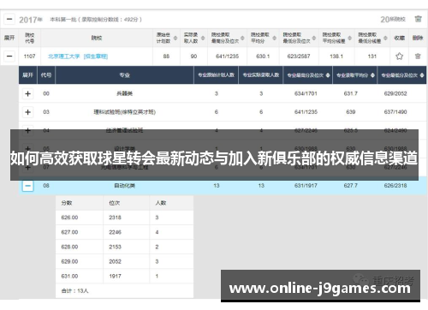This screenshot has width=428, height=310.
Task: Sort majors by 专业最低分及位次 arrow
Action: pyautogui.click(x=422, y=75)
